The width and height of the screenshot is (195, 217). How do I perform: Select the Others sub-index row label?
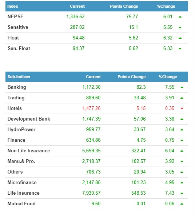click(15, 172)
